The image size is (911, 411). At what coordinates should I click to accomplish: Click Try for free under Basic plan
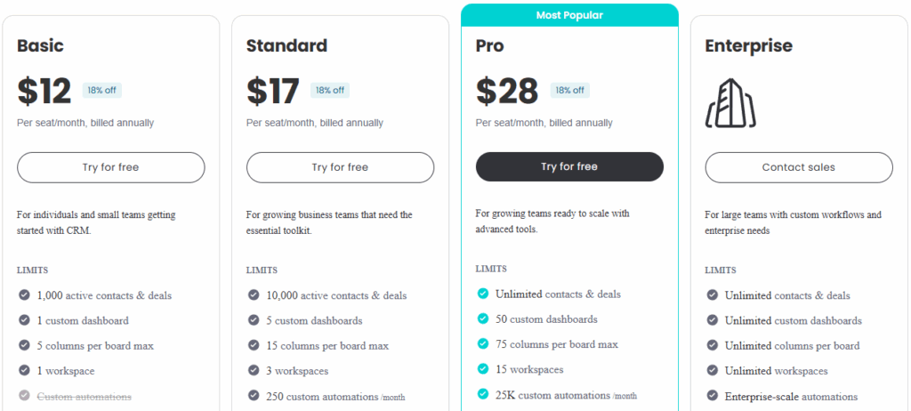pyautogui.click(x=111, y=167)
